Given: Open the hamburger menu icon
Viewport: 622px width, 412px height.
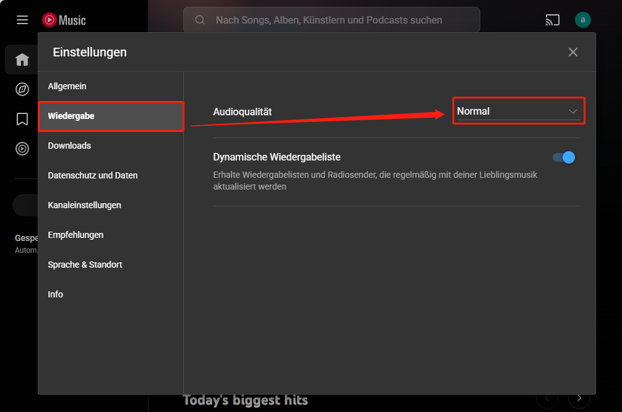Looking at the screenshot, I should pos(22,20).
